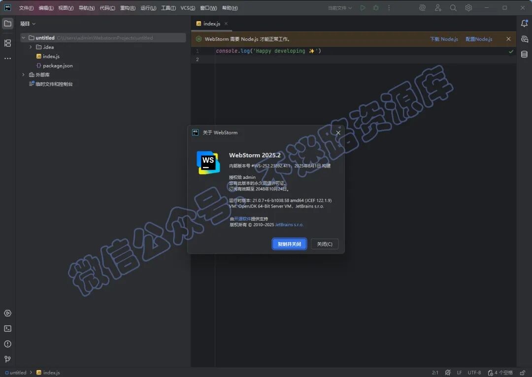Show more tool windows ellipsis

(x=7, y=58)
